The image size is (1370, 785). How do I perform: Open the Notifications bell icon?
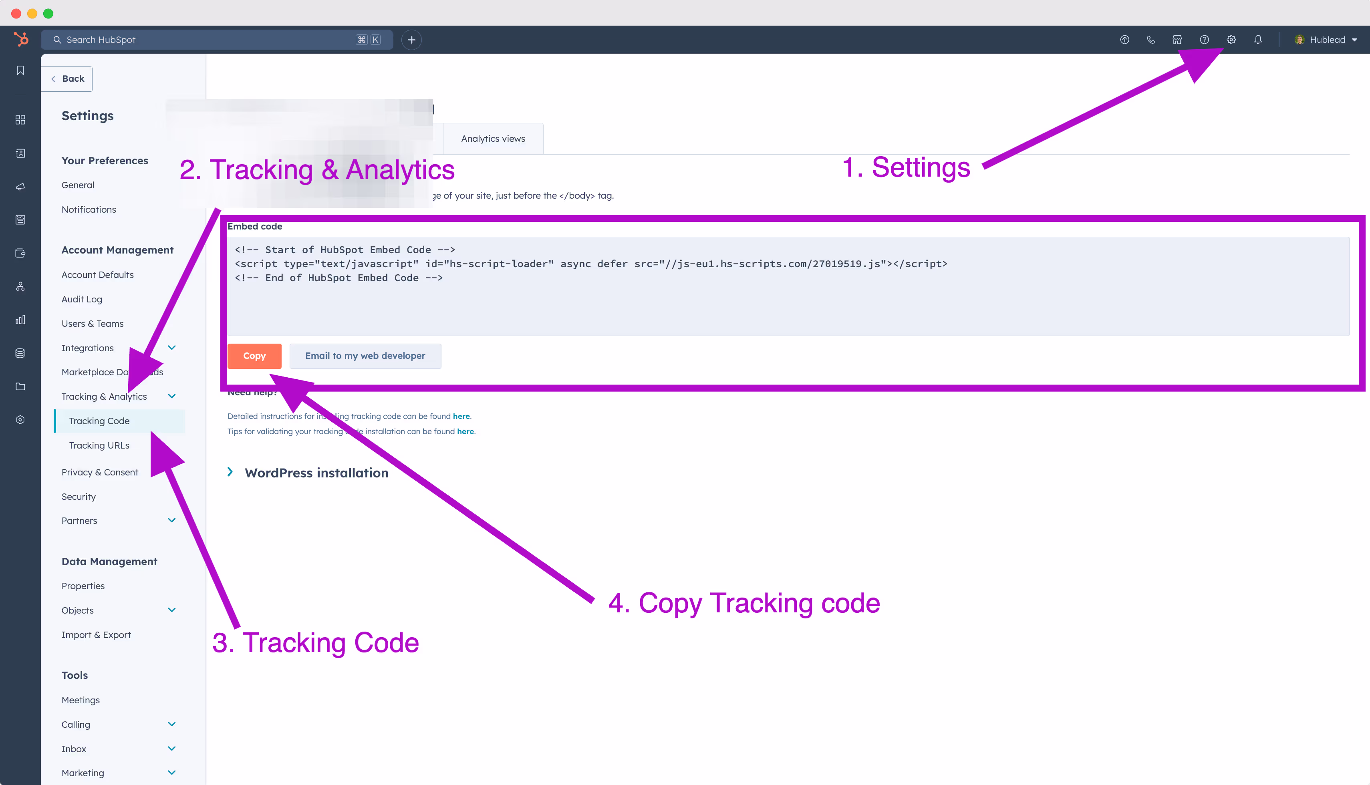(1258, 39)
